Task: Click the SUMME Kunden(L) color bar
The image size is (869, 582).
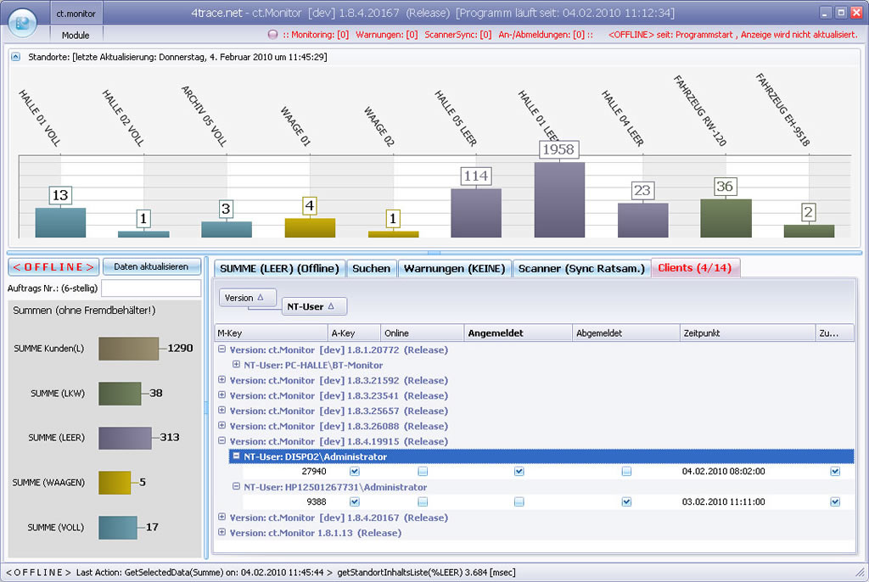Action: (128, 349)
